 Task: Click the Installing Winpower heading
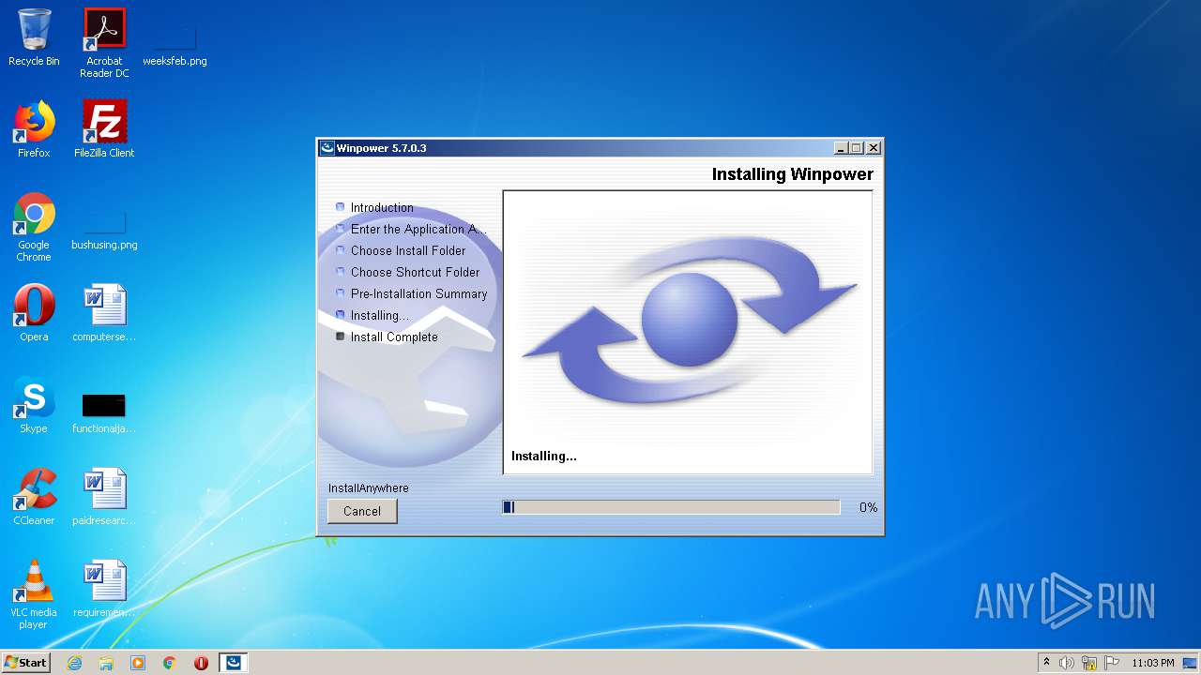point(792,174)
